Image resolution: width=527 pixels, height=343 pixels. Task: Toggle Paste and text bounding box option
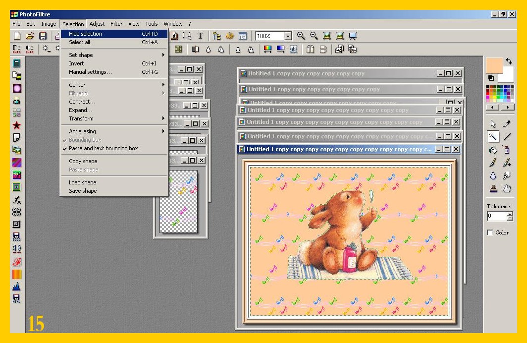[x=103, y=148]
